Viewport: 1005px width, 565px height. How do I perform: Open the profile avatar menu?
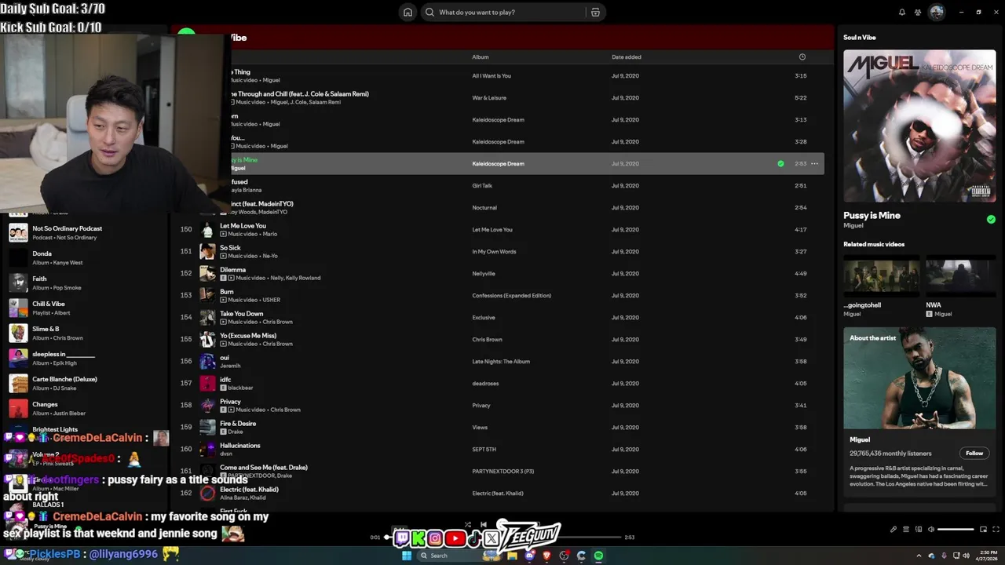[937, 12]
